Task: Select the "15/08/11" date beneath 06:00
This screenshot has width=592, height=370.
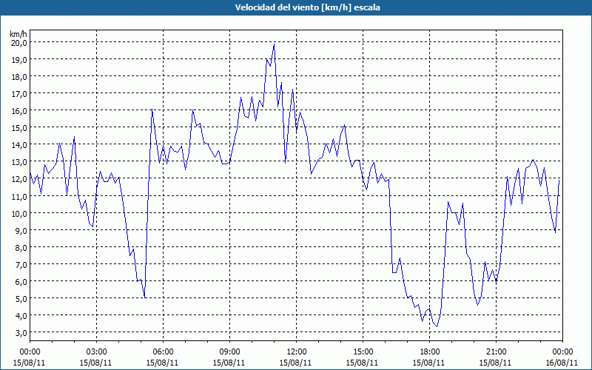Action: coord(162,363)
